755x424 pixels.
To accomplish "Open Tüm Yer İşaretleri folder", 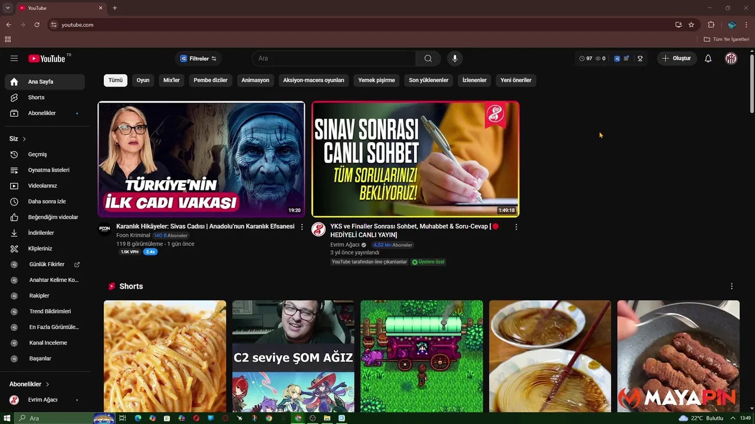I will pos(727,39).
